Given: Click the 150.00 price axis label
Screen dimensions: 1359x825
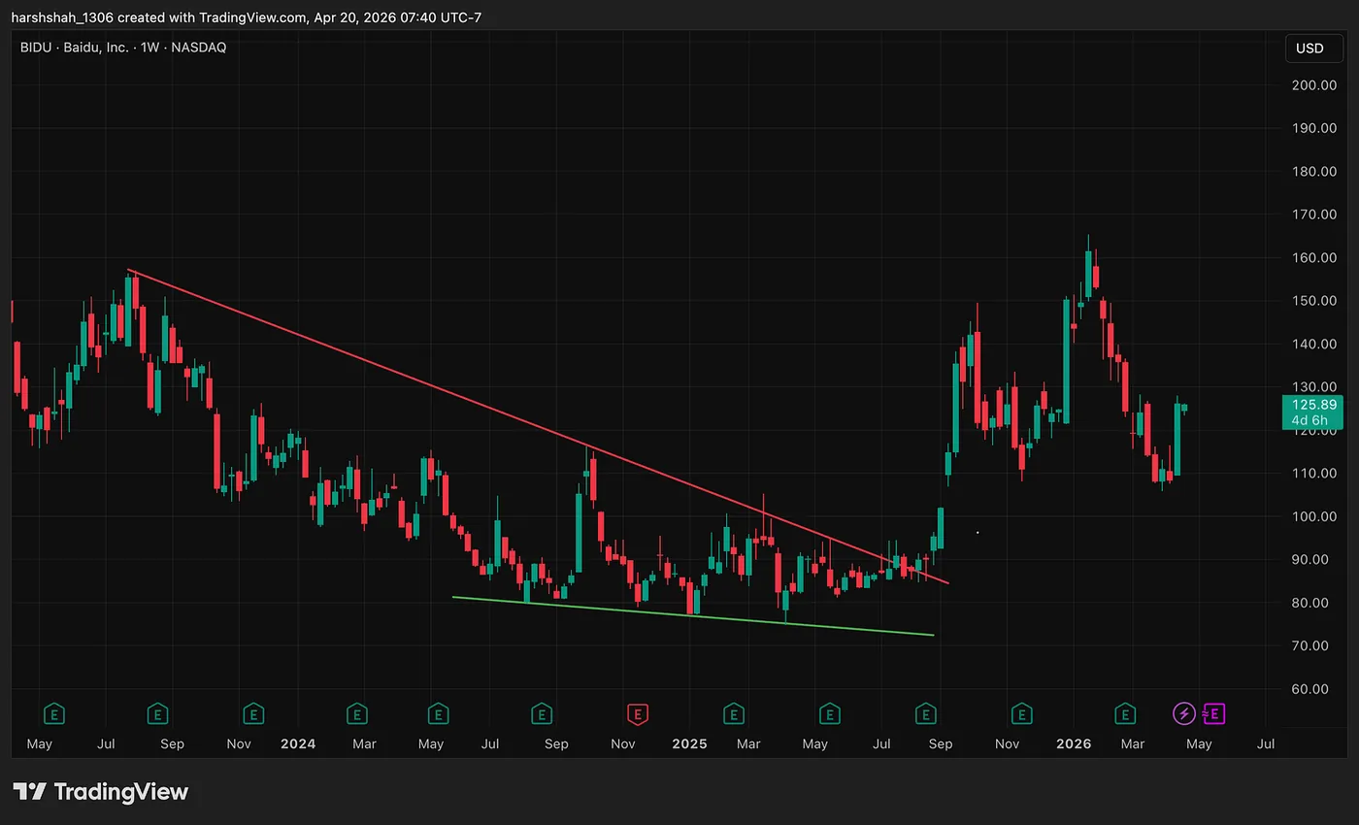Looking at the screenshot, I should point(1313,301).
